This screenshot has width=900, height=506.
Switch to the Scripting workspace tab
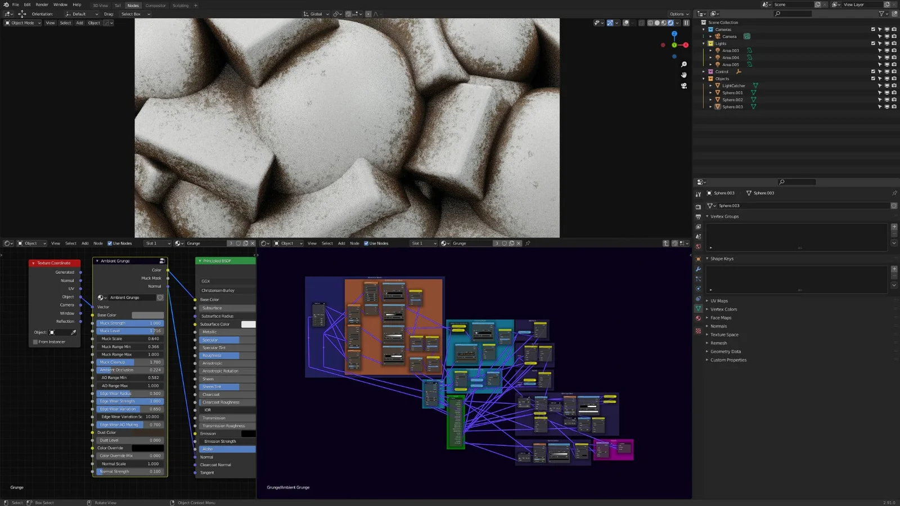(179, 5)
